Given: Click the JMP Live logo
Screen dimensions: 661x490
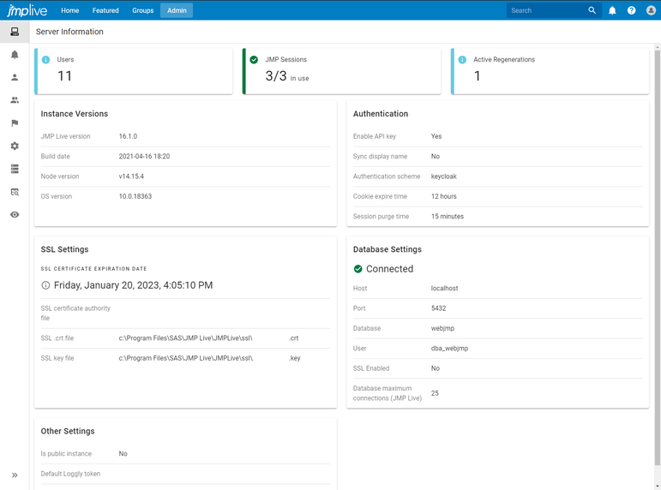Looking at the screenshot, I should 27,10.
